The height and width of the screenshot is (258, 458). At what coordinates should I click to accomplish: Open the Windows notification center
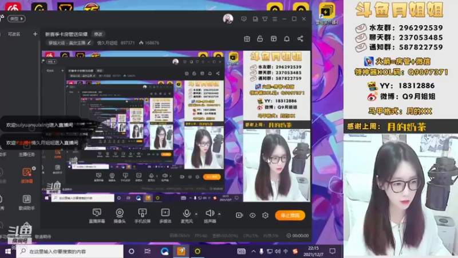(333, 251)
